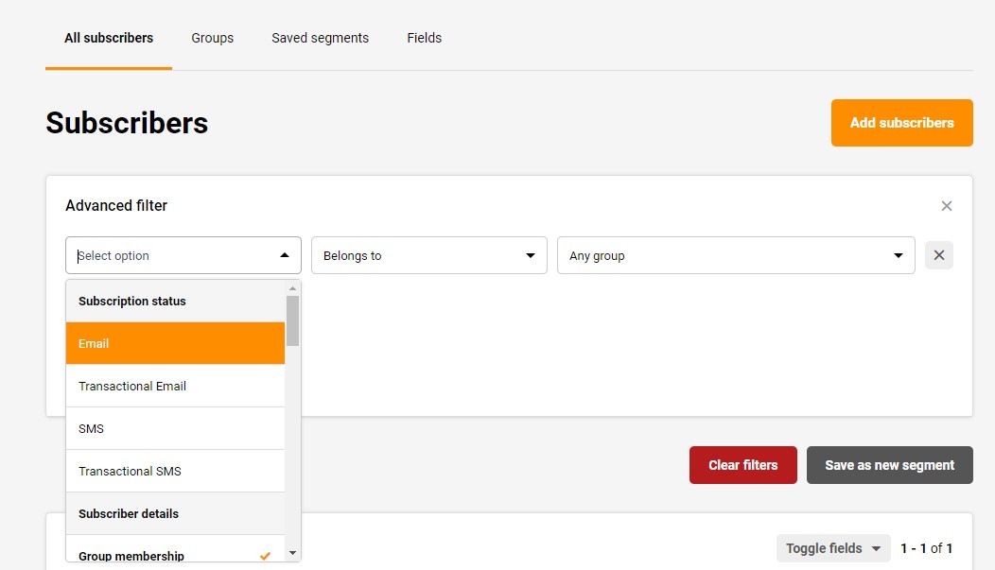The width and height of the screenshot is (995, 570).
Task: Click the orange checkmark next to Group membership
Action: pyautogui.click(x=266, y=556)
